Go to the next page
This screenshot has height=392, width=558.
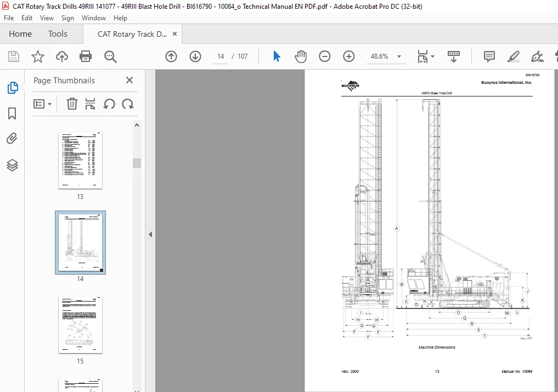(x=195, y=56)
